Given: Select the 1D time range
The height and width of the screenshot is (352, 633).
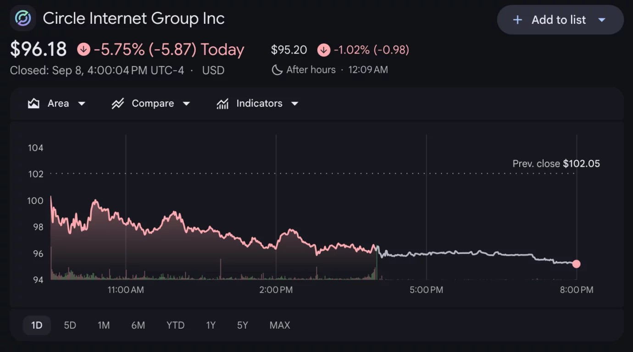Looking at the screenshot, I should click(37, 325).
